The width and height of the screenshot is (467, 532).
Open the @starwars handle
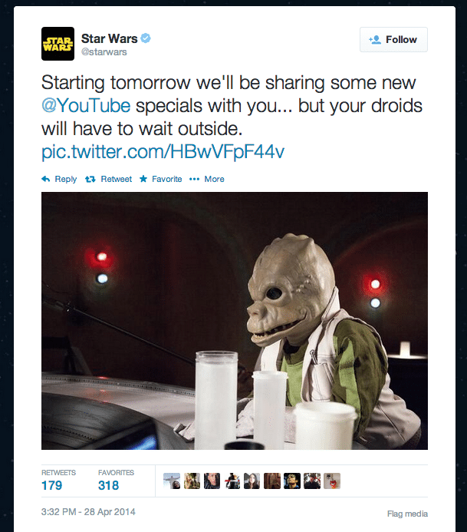[104, 52]
